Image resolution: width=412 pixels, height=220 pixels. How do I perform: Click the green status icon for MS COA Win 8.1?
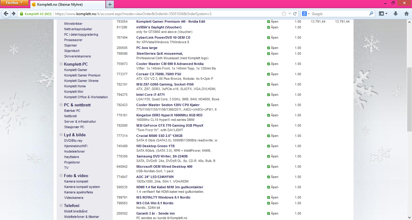click(x=269, y=203)
